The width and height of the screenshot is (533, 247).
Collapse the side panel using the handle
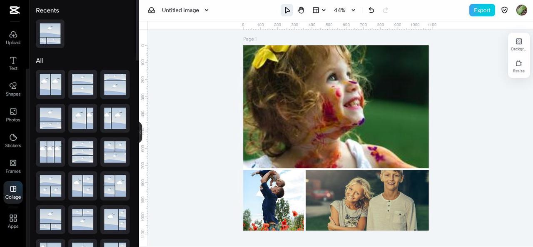pos(140,132)
